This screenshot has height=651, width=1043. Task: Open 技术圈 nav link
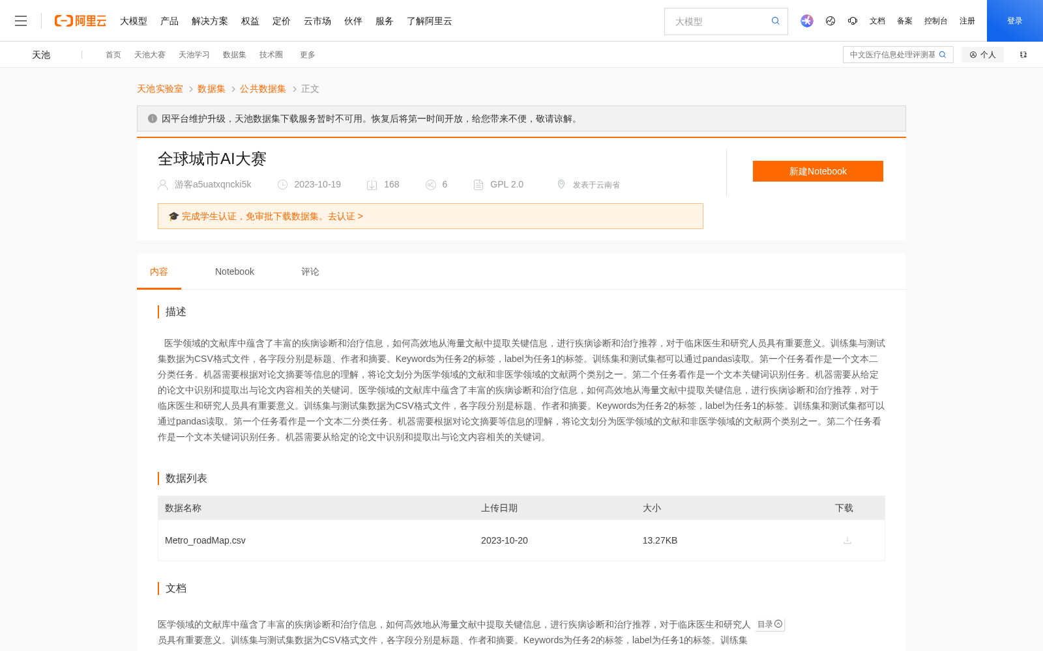click(271, 55)
